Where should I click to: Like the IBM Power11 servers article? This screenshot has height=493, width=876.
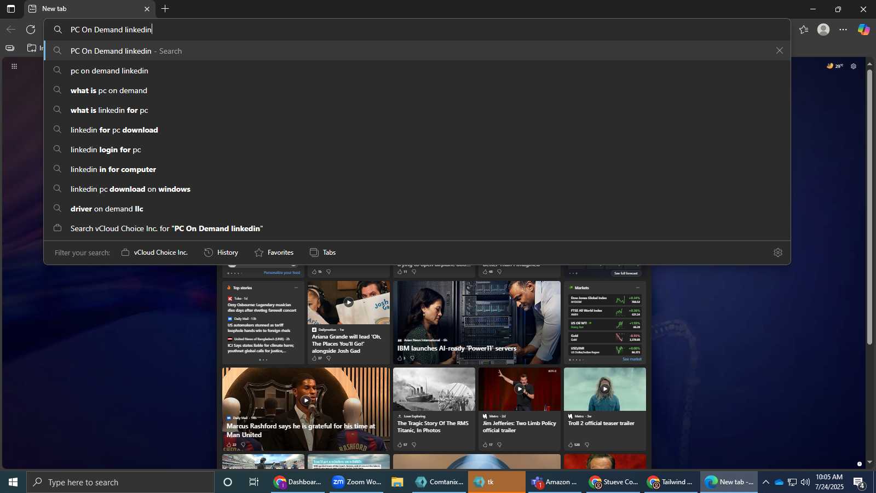(x=401, y=358)
